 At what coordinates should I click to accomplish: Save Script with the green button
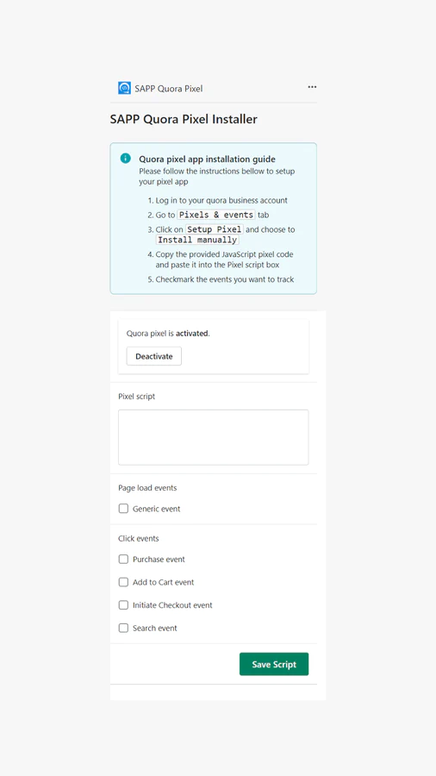tap(274, 664)
